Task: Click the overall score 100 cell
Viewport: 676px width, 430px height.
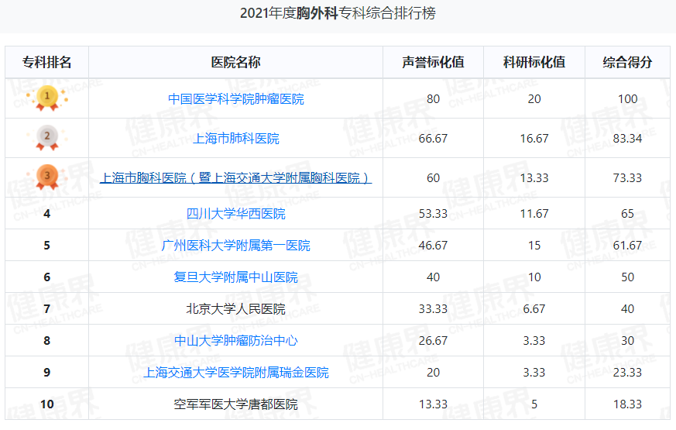Action: pyautogui.click(x=627, y=99)
